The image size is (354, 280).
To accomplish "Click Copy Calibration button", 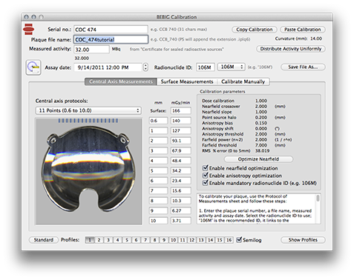I will (x=255, y=30).
